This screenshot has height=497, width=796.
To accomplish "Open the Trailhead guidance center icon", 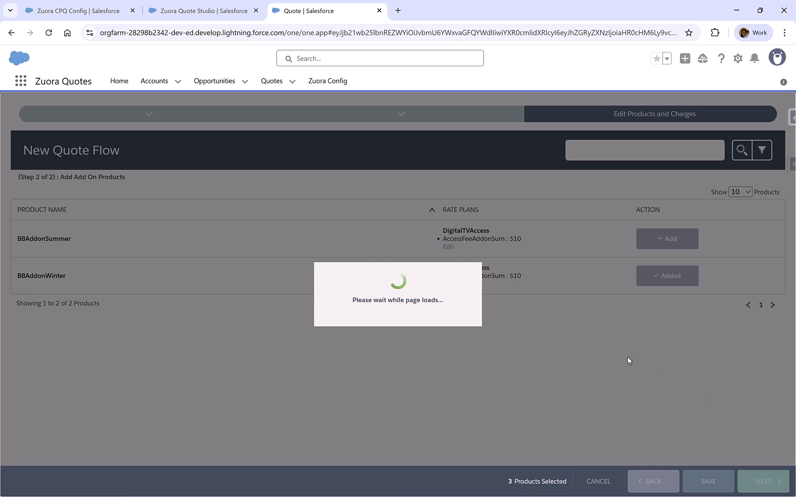I will point(703,58).
